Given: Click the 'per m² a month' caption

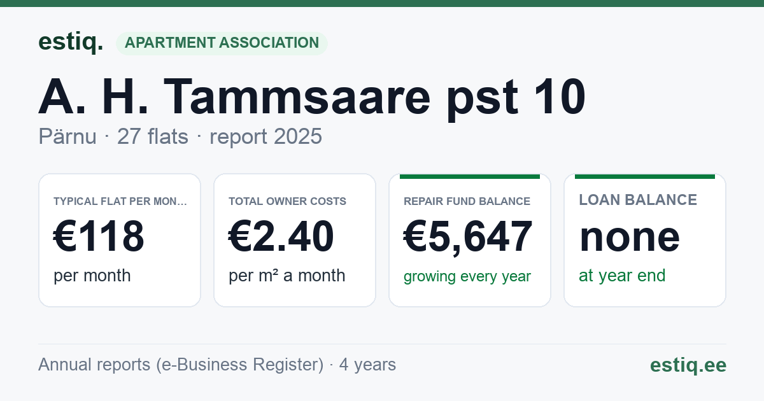Looking at the screenshot, I should tap(287, 276).
